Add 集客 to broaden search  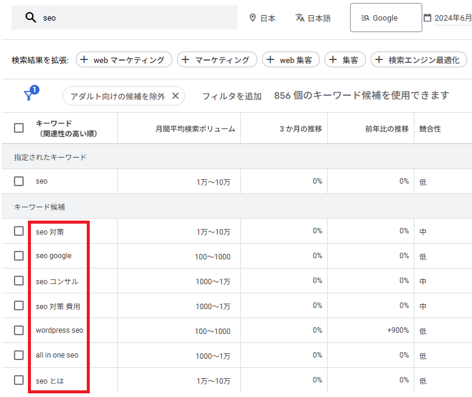point(345,59)
